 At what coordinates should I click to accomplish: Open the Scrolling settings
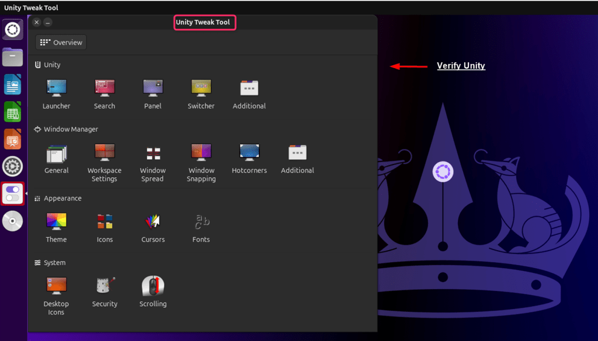click(x=152, y=286)
